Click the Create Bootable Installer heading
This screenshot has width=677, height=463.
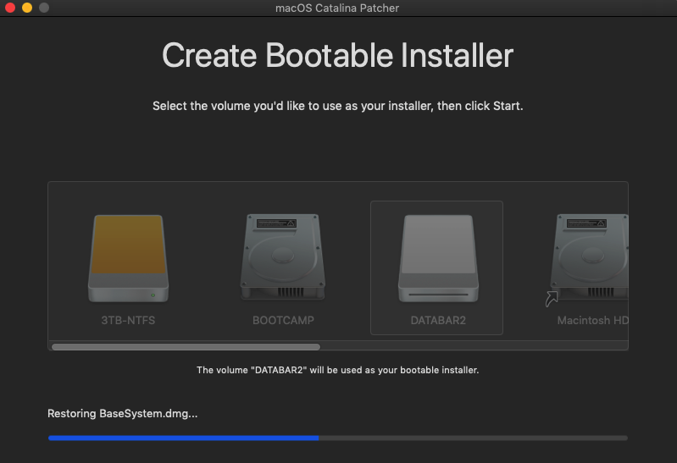tap(337, 56)
